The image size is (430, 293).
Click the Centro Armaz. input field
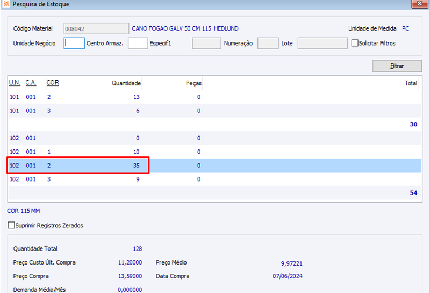point(138,44)
